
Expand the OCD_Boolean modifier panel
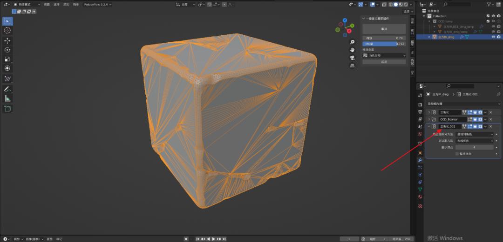[429, 119]
